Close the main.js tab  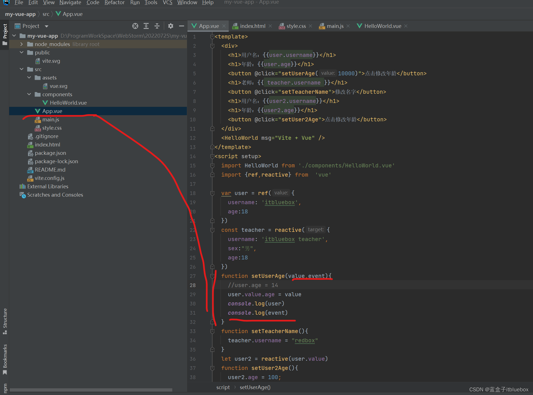[x=348, y=26]
